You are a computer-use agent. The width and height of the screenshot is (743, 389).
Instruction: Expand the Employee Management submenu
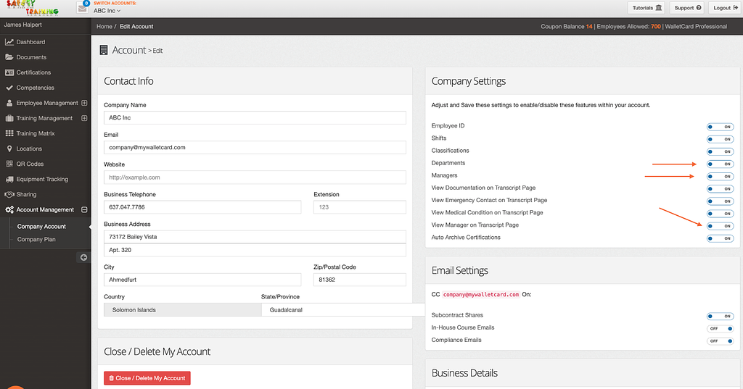click(84, 103)
